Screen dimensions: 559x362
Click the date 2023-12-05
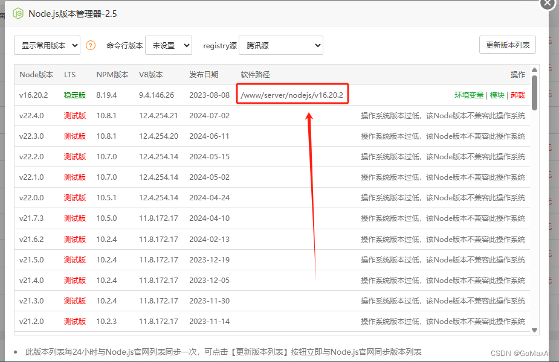[210, 281]
